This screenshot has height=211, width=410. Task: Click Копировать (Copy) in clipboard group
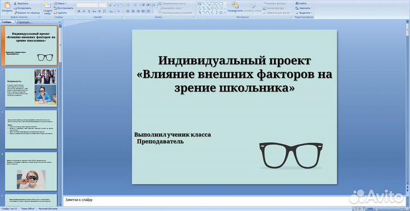click(x=23, y=8)
